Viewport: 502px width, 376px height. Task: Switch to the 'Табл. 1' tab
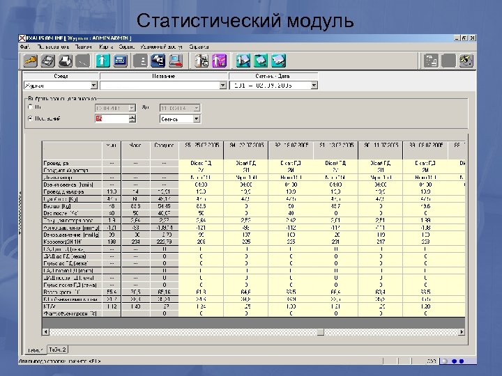tap(36, 350)
